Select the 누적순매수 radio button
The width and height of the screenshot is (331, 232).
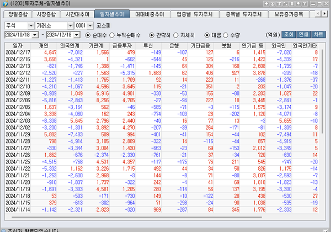click(112, 35)
